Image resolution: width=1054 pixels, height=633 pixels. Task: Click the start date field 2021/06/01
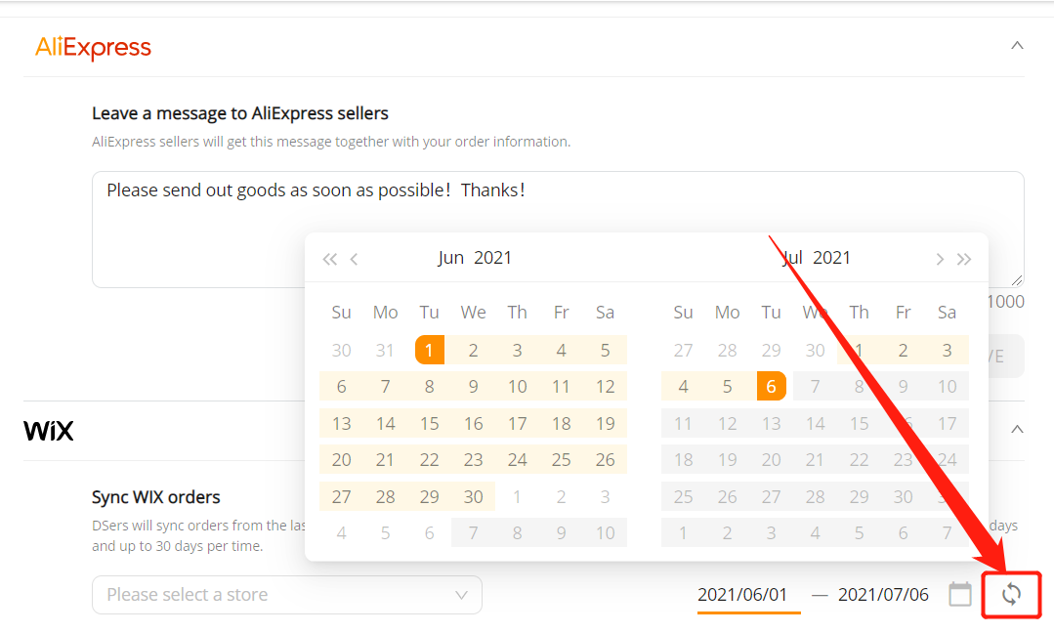tap(742, 595)
